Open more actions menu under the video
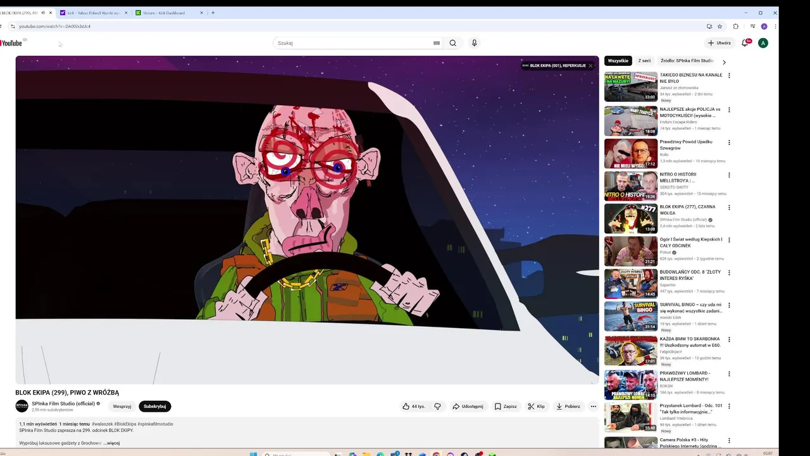Image resolution: width=810 pixels, height=456 pixels. tap(593, 407)
